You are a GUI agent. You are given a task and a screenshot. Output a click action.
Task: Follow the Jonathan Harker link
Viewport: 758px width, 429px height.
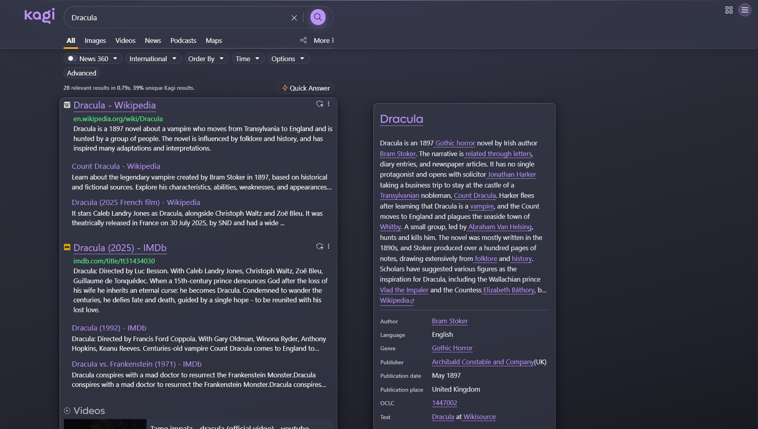512,174
